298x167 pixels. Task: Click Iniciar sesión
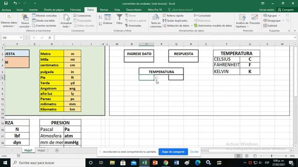tap(267, 10)
